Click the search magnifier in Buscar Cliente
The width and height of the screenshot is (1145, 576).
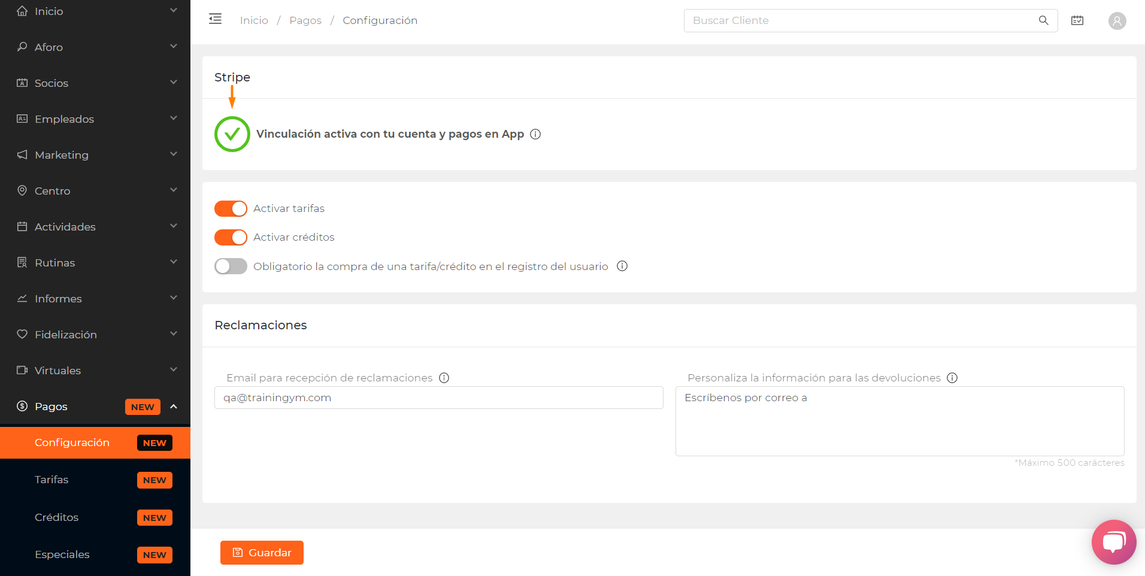1044,20
